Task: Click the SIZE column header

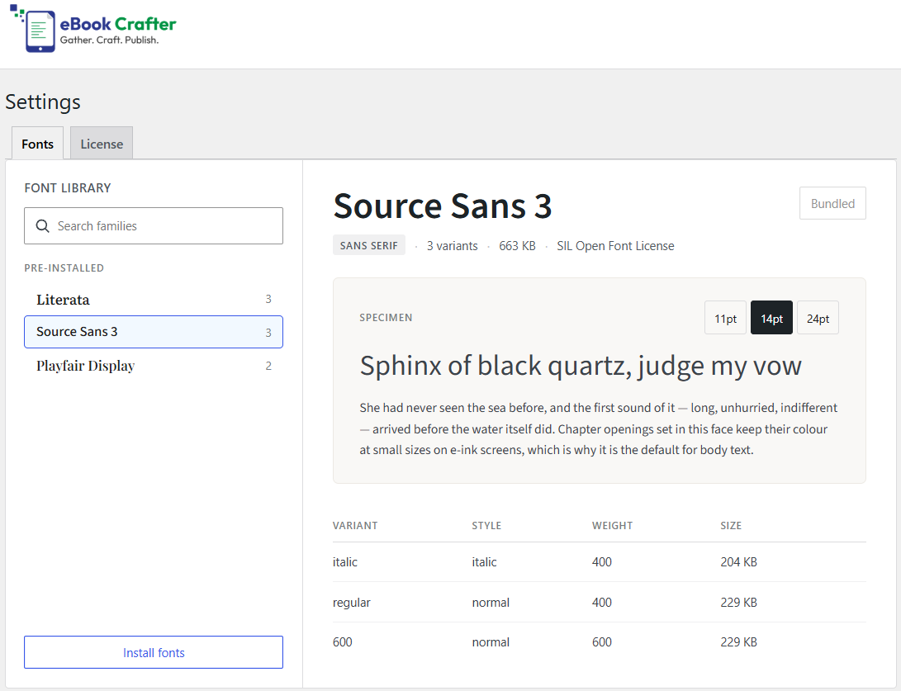Action: (731, 526)
